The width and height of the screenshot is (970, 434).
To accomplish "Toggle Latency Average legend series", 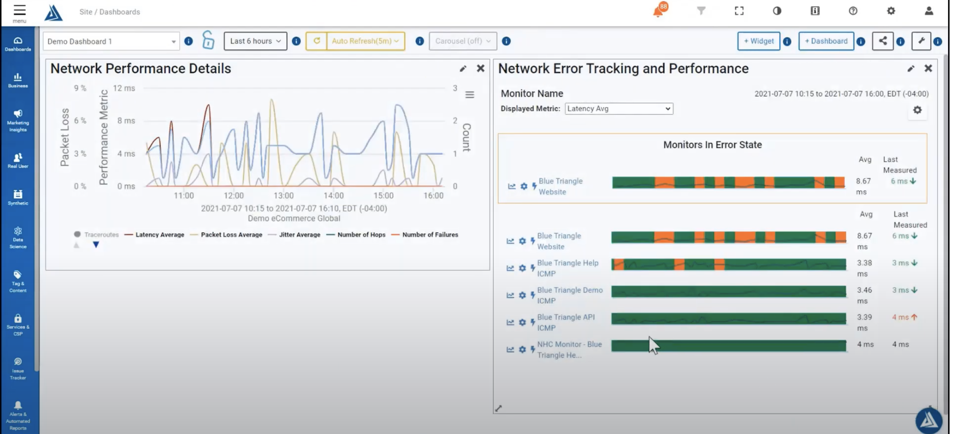I will click(154, 234).
